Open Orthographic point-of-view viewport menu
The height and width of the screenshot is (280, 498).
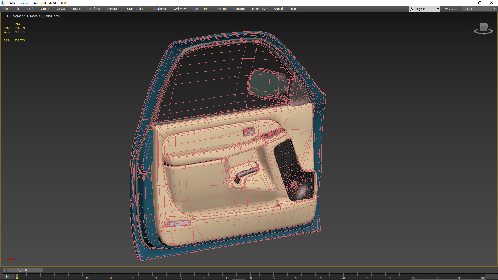(17, 16)
